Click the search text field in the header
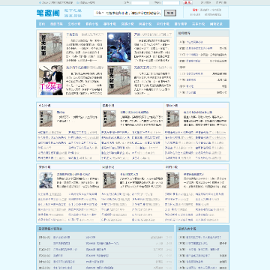Viewport: 270px width, 270px height. click(x=127, y=13)
